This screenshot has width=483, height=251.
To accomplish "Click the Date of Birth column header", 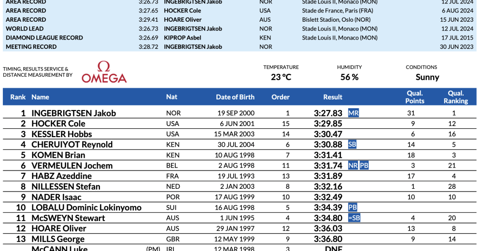I will point(235,97).
